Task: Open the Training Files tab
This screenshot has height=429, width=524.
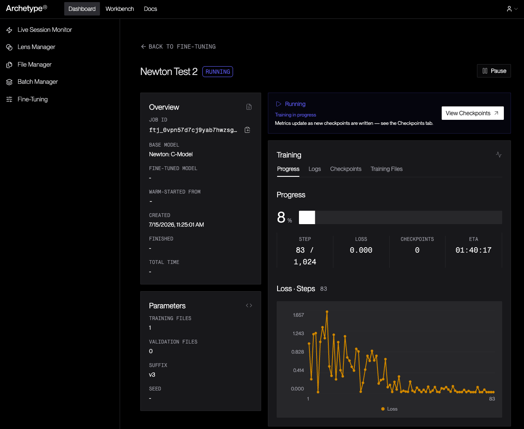Action: click(386, 169)
